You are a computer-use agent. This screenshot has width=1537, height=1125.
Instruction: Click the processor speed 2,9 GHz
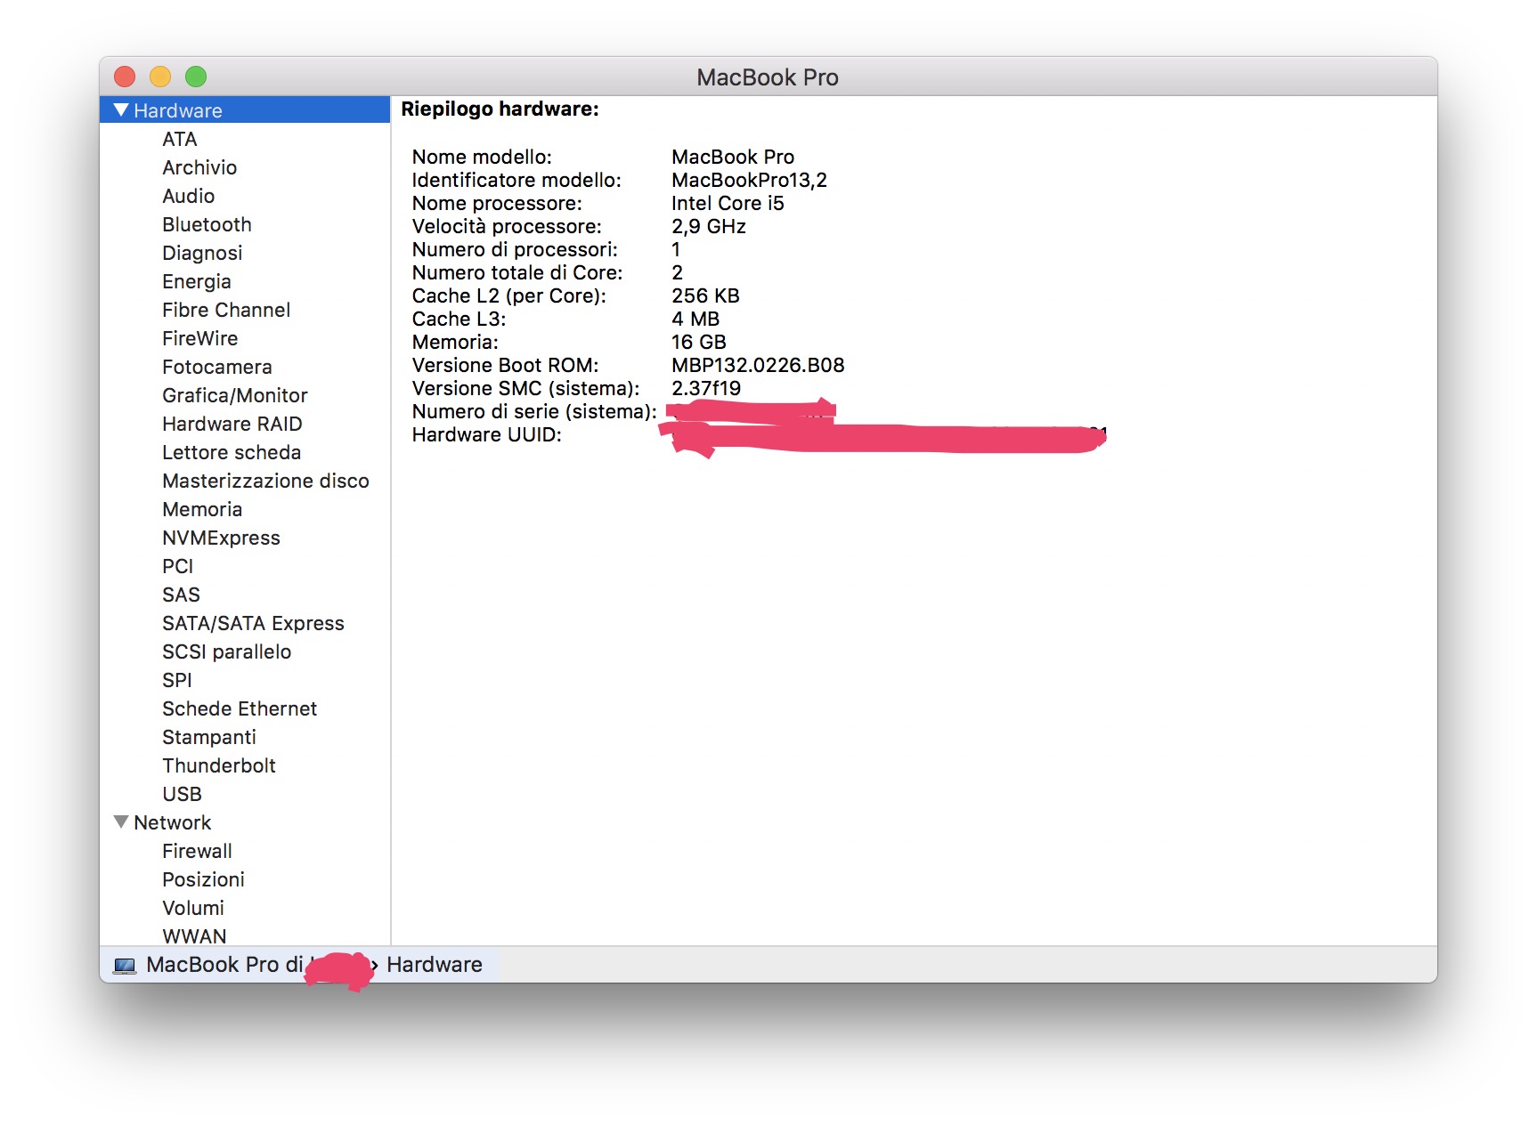click(x=709, y=226)
